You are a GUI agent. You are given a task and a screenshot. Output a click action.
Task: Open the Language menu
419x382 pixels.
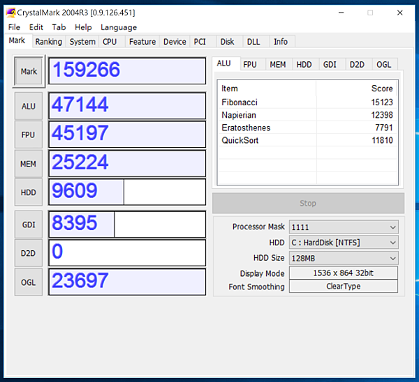(x=119, y=27)
